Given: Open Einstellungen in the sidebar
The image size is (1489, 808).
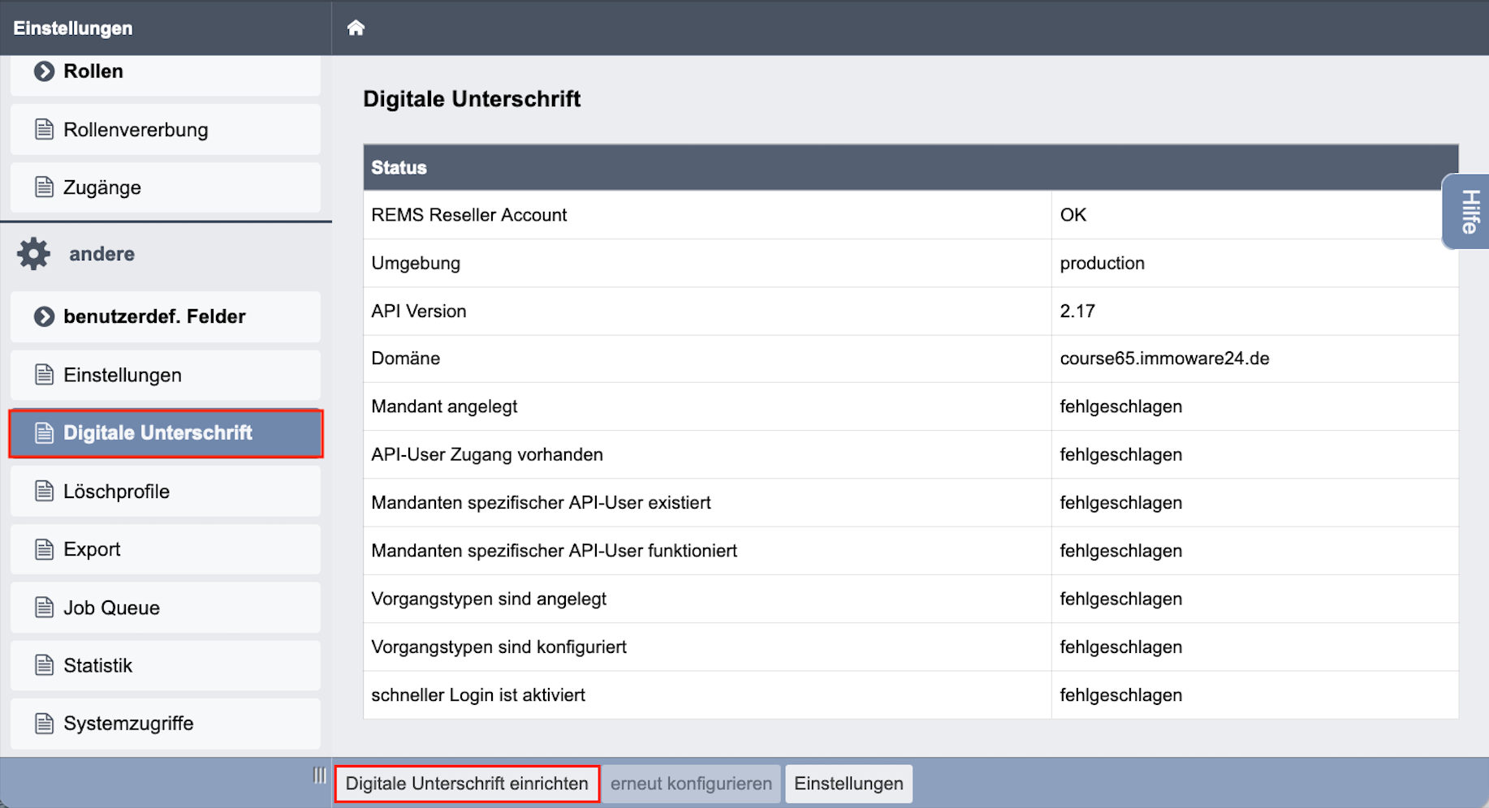Looking at the screenshot, I should point(166,375).
